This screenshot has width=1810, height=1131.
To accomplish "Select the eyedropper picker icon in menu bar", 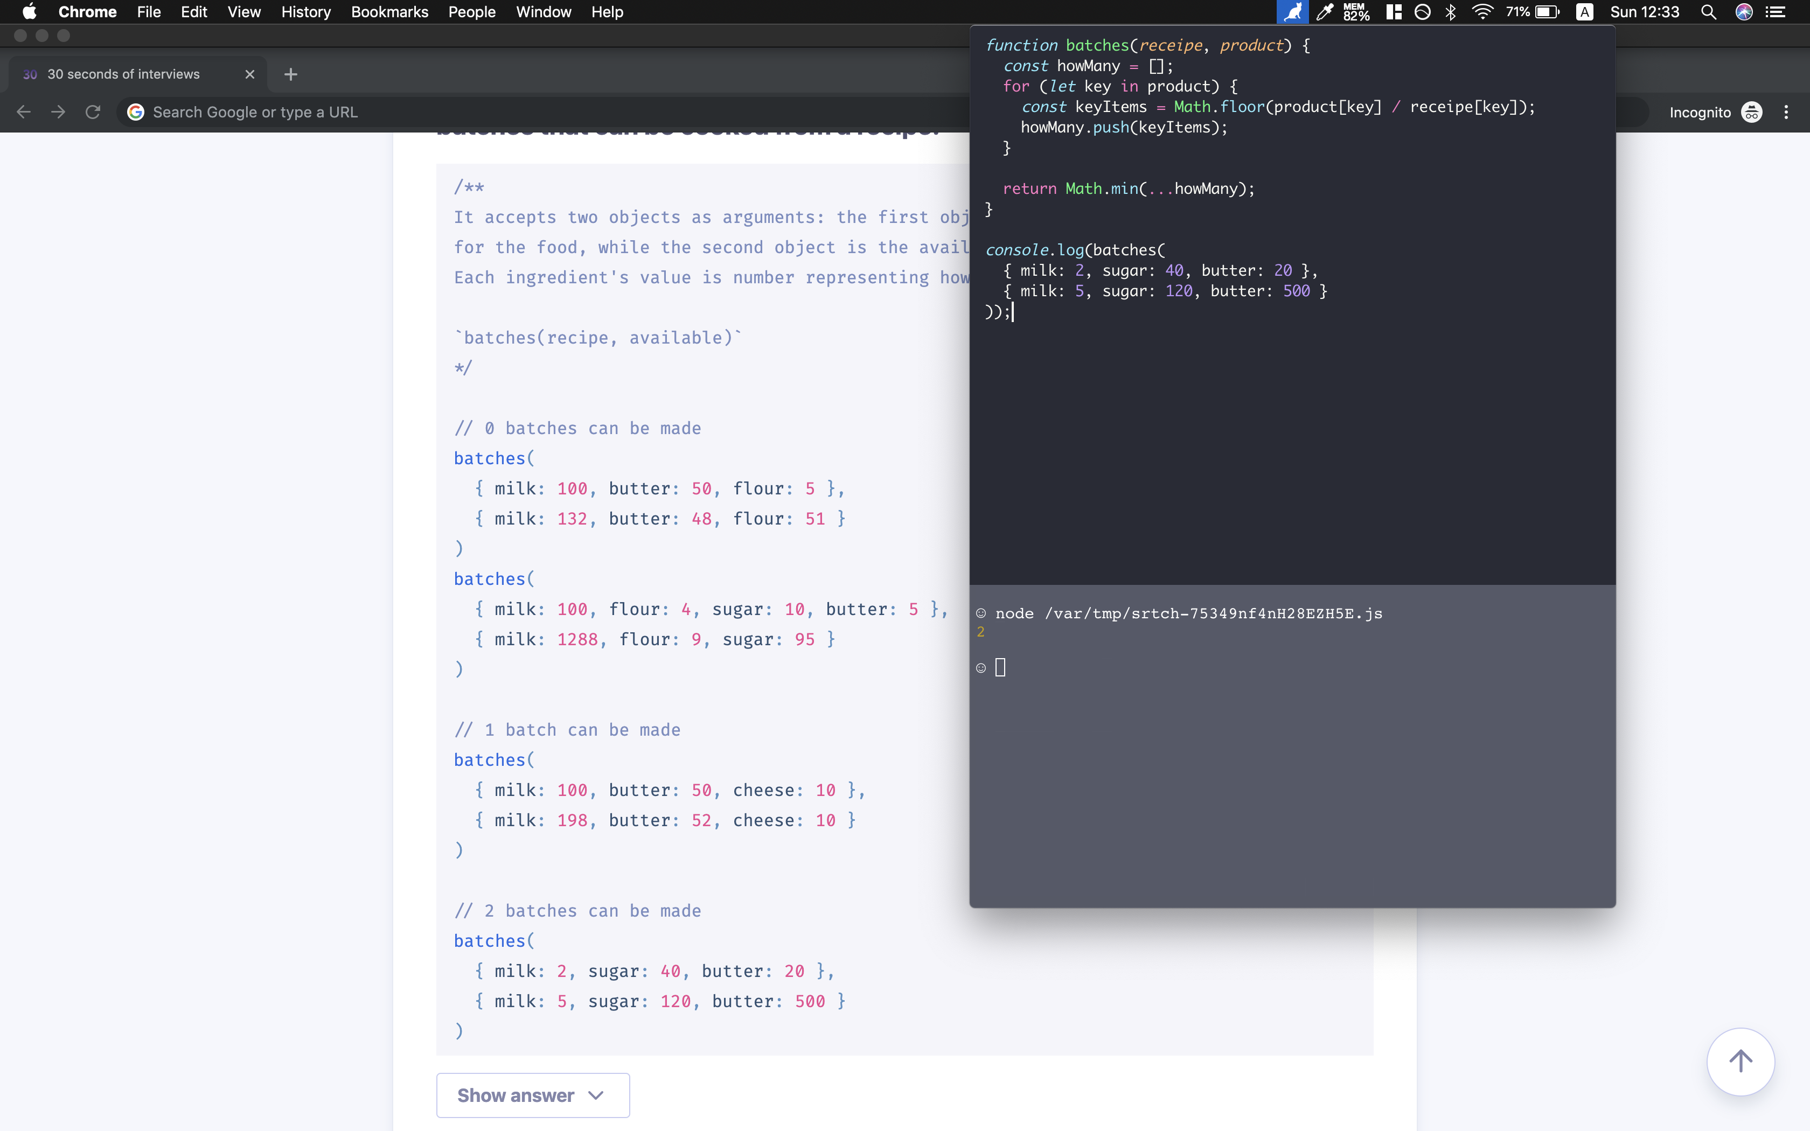I will point(1324,12).
